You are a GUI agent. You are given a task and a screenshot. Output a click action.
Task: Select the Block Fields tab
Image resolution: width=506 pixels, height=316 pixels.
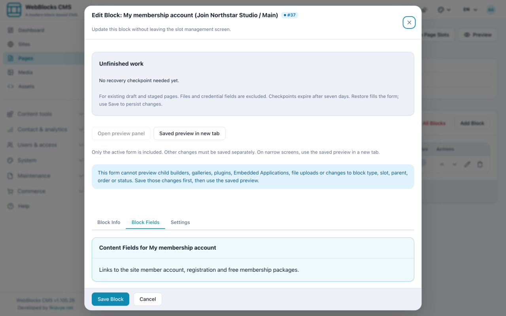[x=145, y=222]
